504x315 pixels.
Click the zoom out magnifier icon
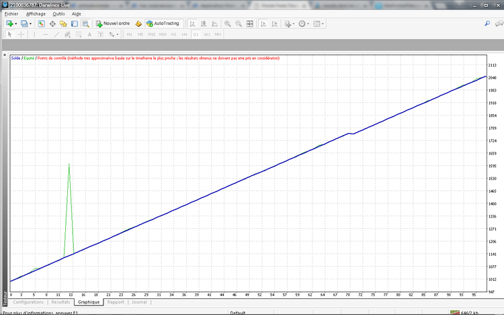click(239, 24)
